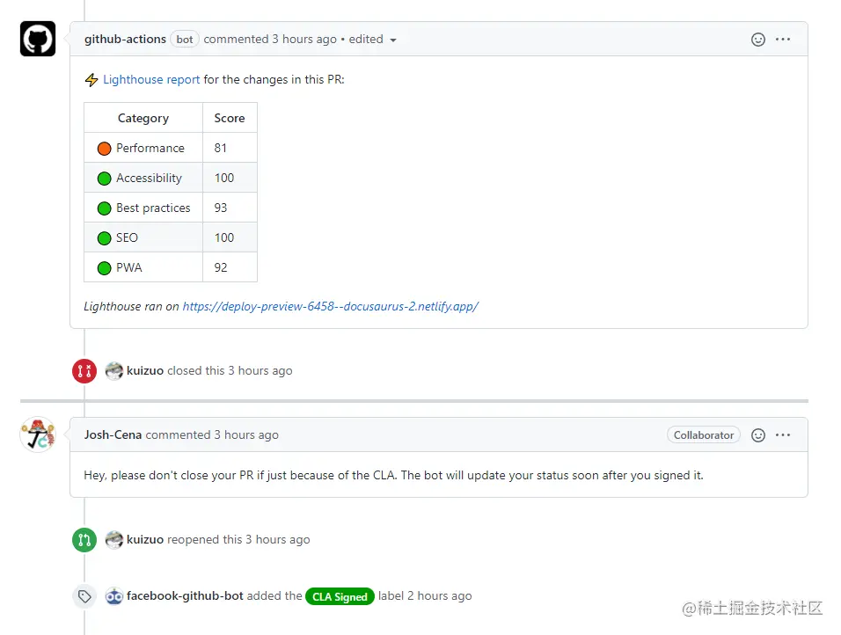The width and height of the screenshot is (841, 635).
Task: Add emoji reaction to Josh-Cena comment
Action: coord(757,435)
